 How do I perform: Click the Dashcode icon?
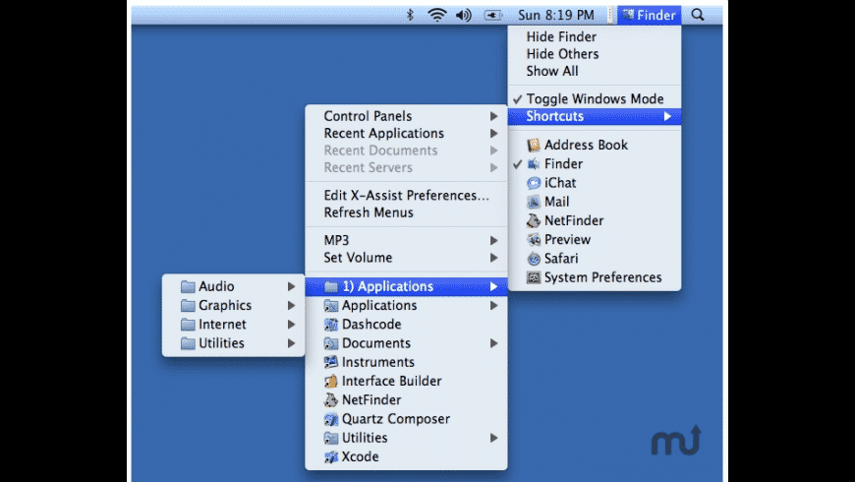[330, 325]
